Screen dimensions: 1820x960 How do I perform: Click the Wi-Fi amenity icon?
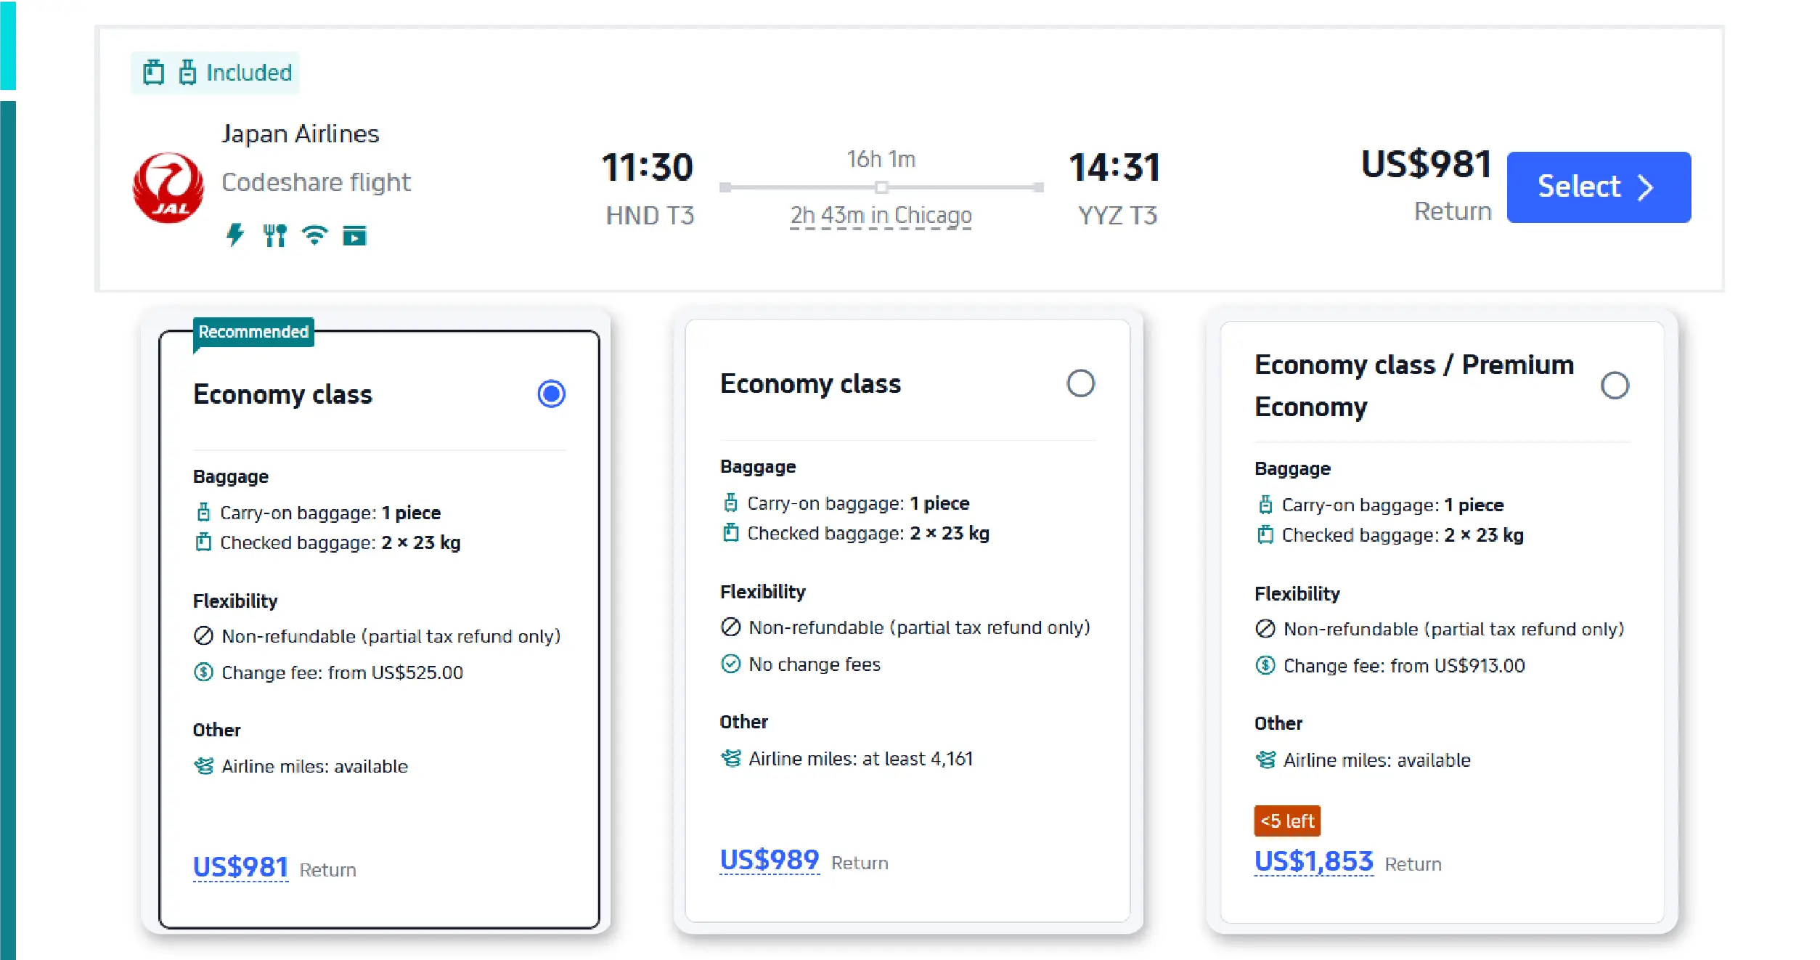(314, 235)
